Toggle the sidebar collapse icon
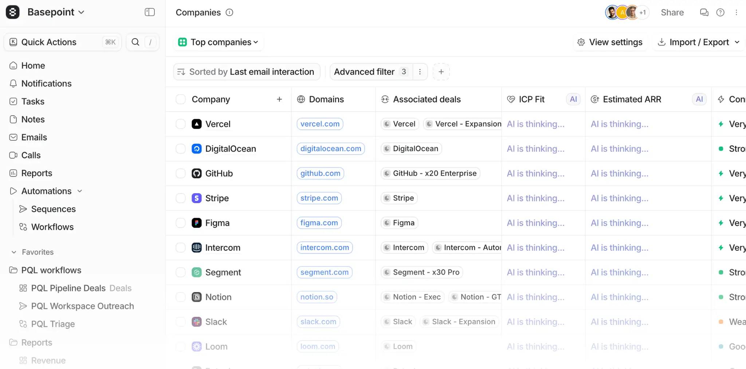 150,12
